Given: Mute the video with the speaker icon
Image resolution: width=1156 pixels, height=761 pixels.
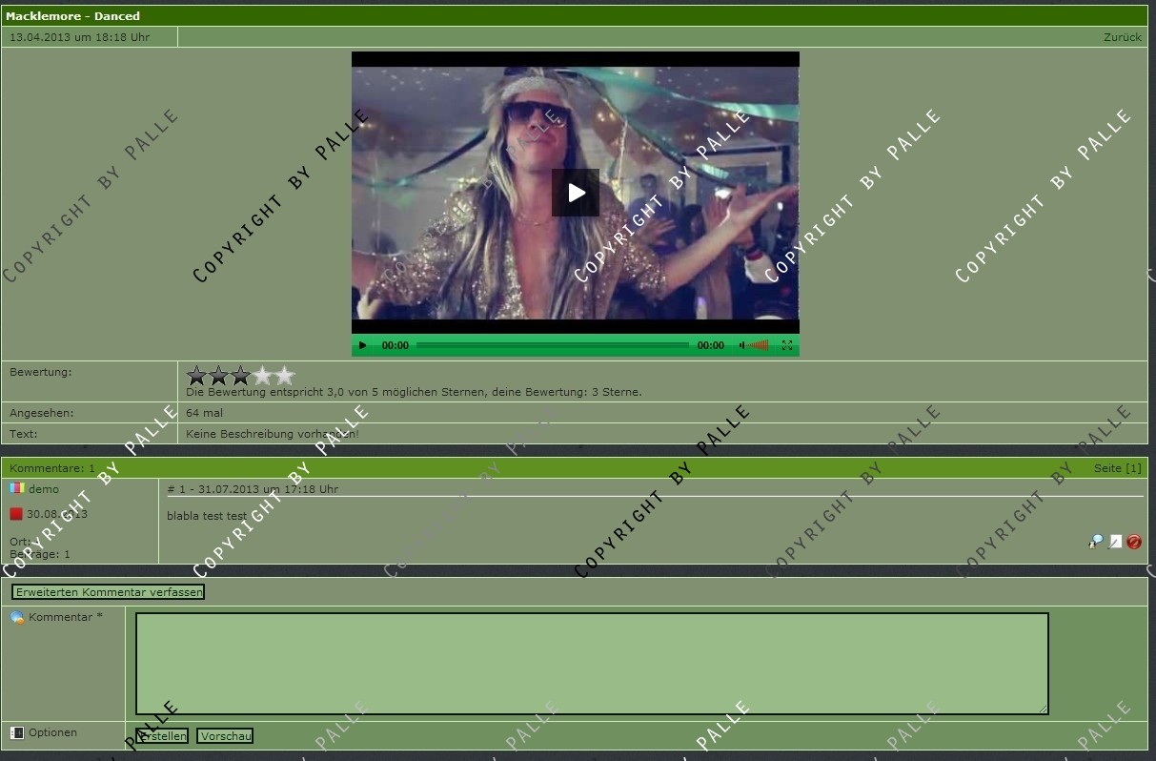Looking at the screenshot, I should (741, 345).
